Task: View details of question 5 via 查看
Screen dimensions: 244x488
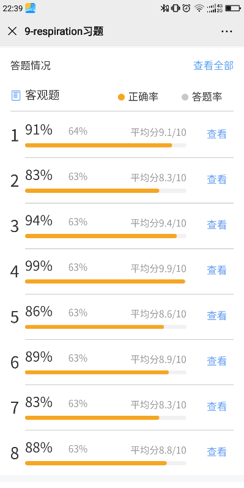Action: pos(216,315)
